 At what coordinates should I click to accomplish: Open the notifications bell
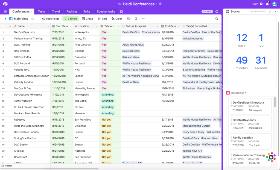[267, 4]
